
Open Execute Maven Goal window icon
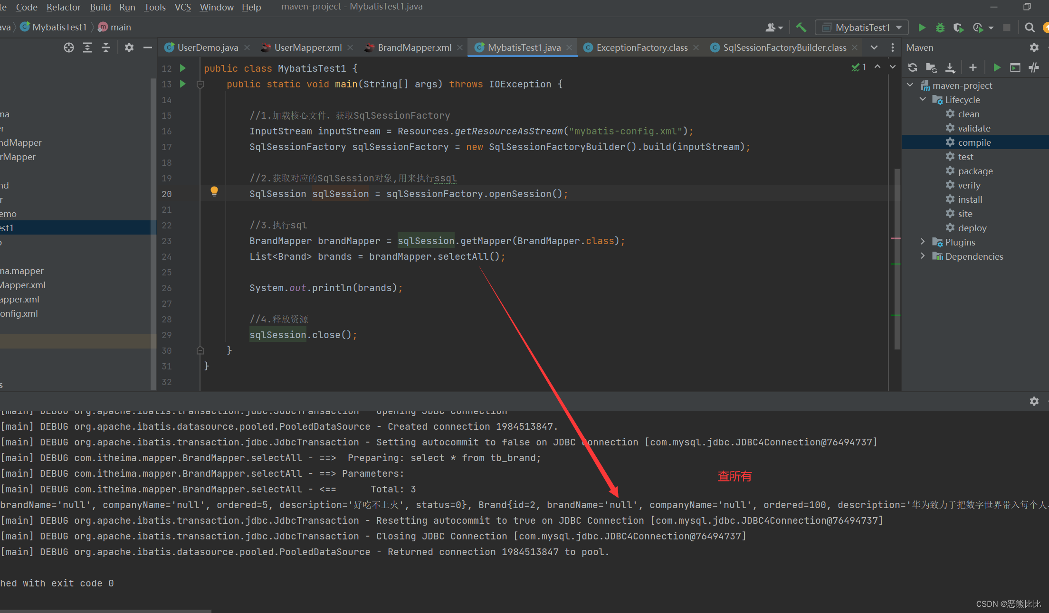coord(1015,67)
